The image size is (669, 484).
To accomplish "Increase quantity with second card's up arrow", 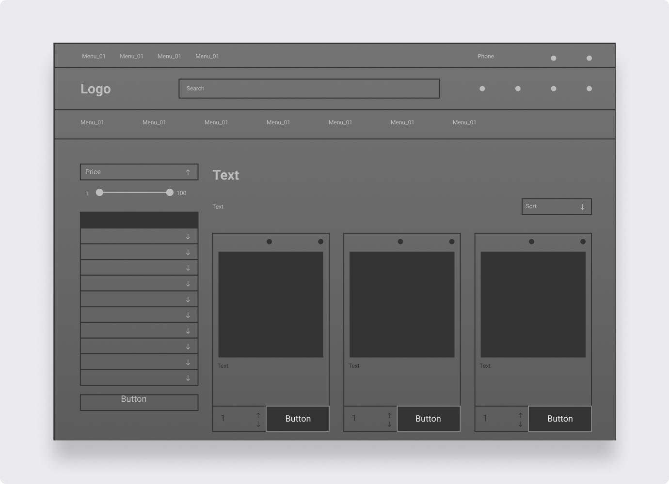I will pos(389,415).
